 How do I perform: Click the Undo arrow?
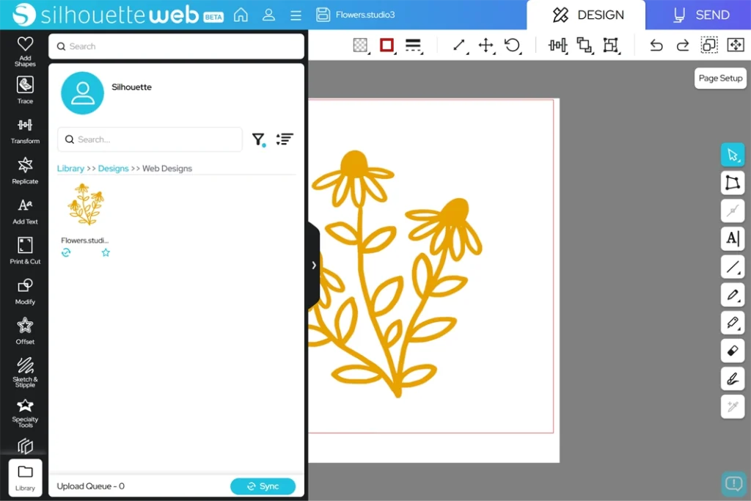point(656,45)
